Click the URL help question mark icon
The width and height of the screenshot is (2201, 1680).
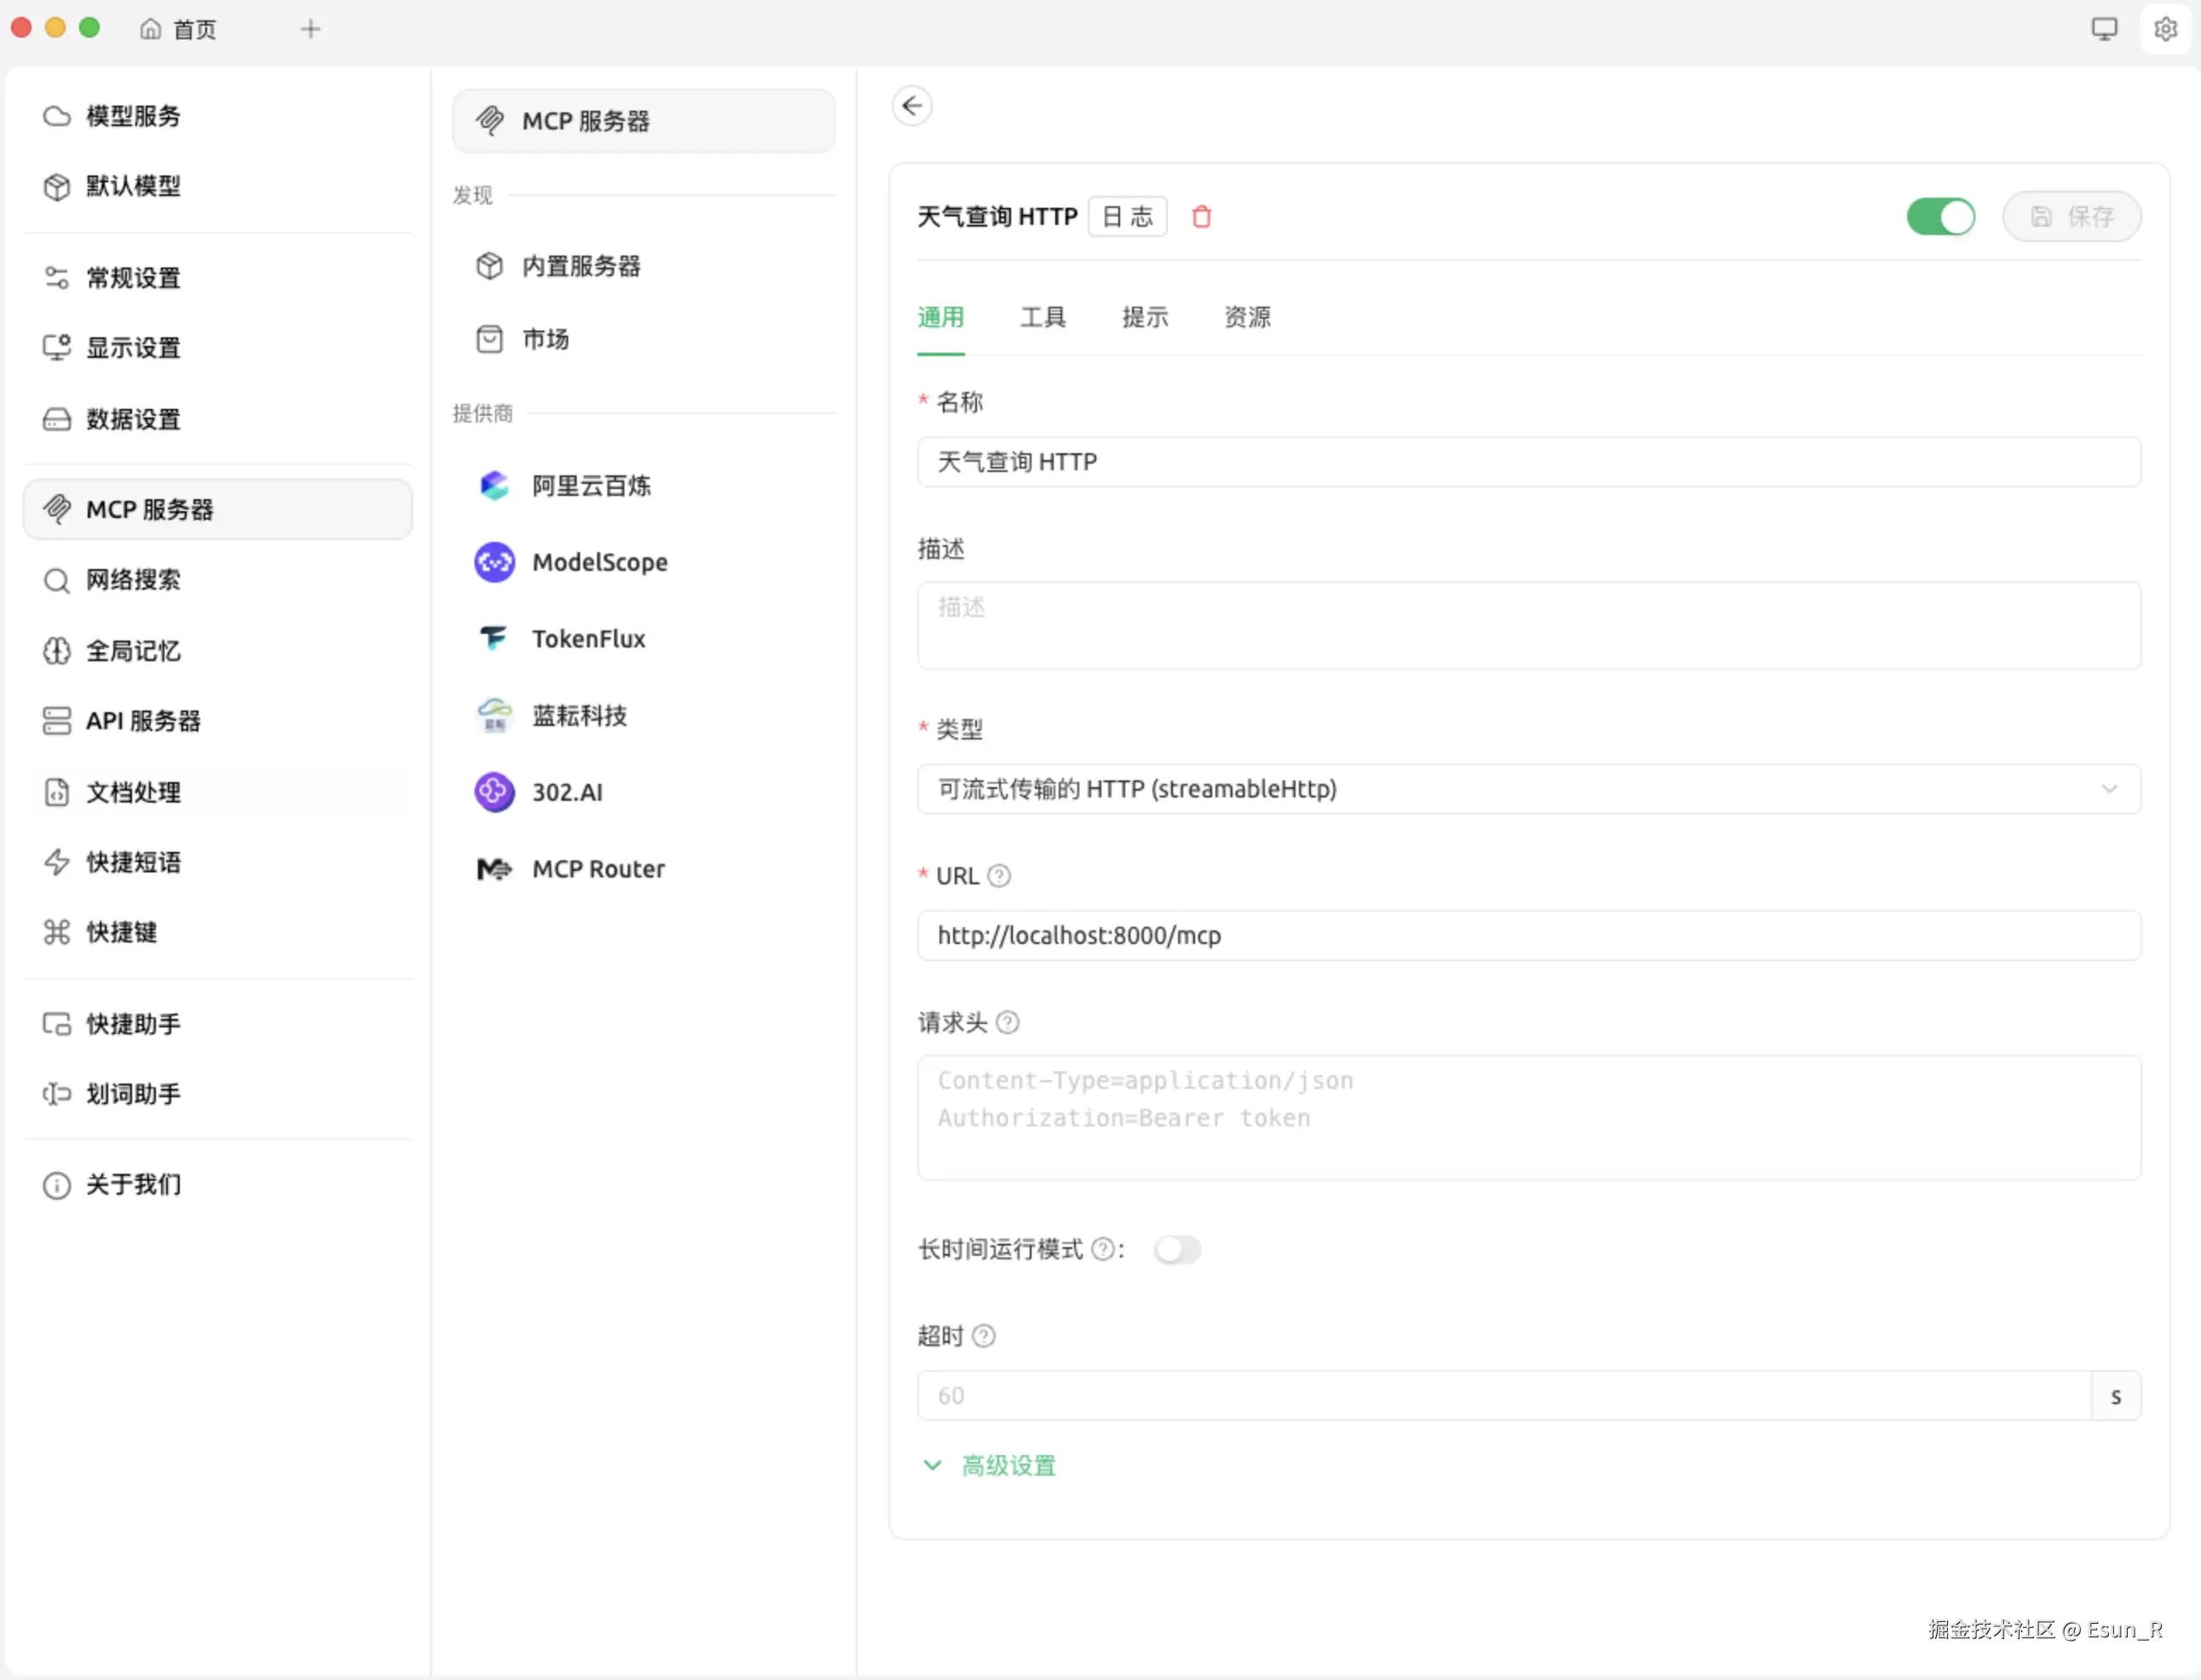(998, 876)
